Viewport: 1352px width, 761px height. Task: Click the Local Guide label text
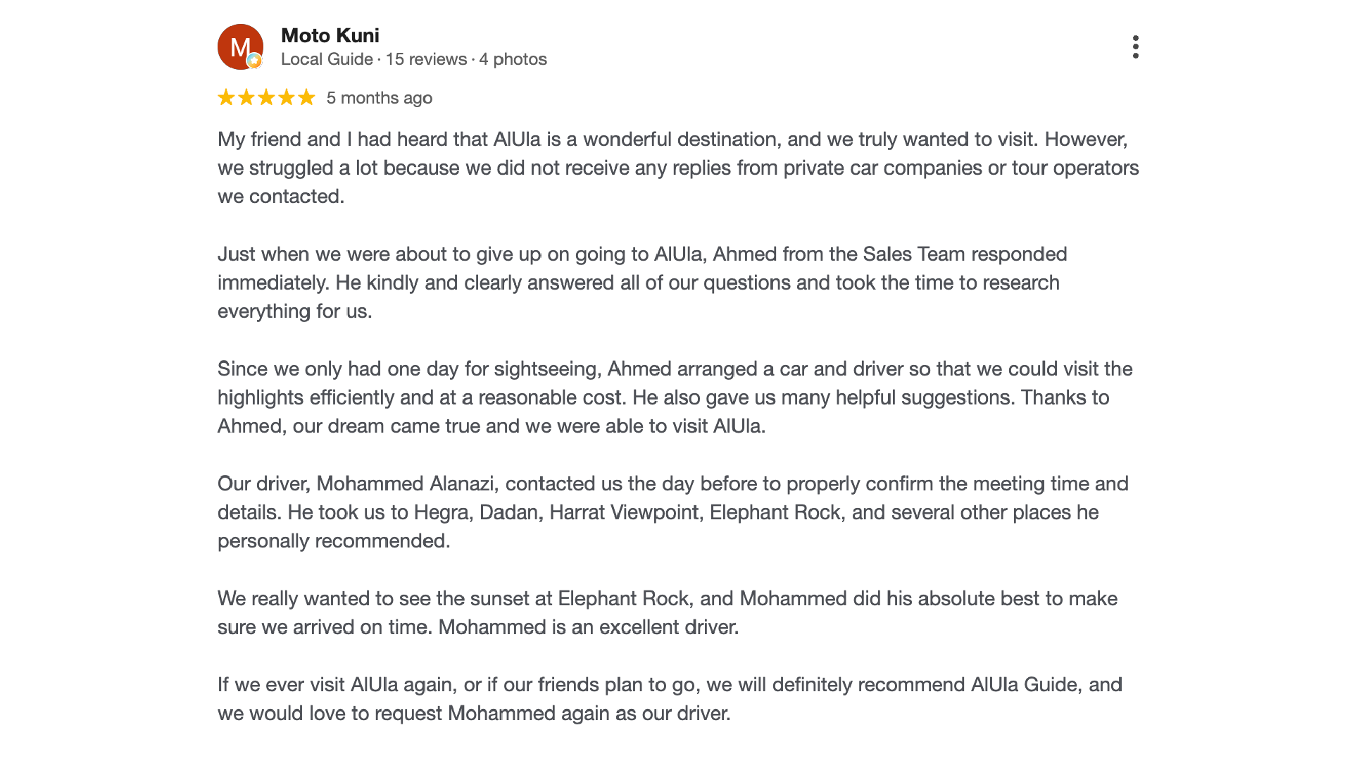click(327, 59)
